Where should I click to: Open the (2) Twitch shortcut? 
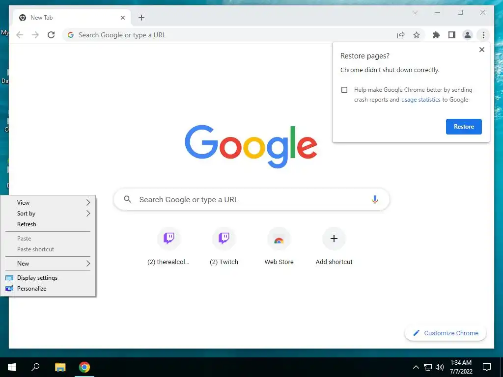tap(224, 246)
